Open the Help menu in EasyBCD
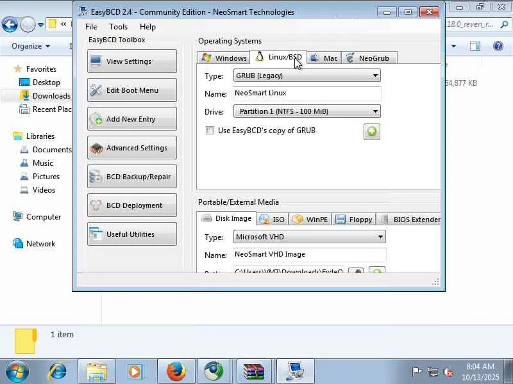Viewport: 513px width, 384px height. point(147,27)
